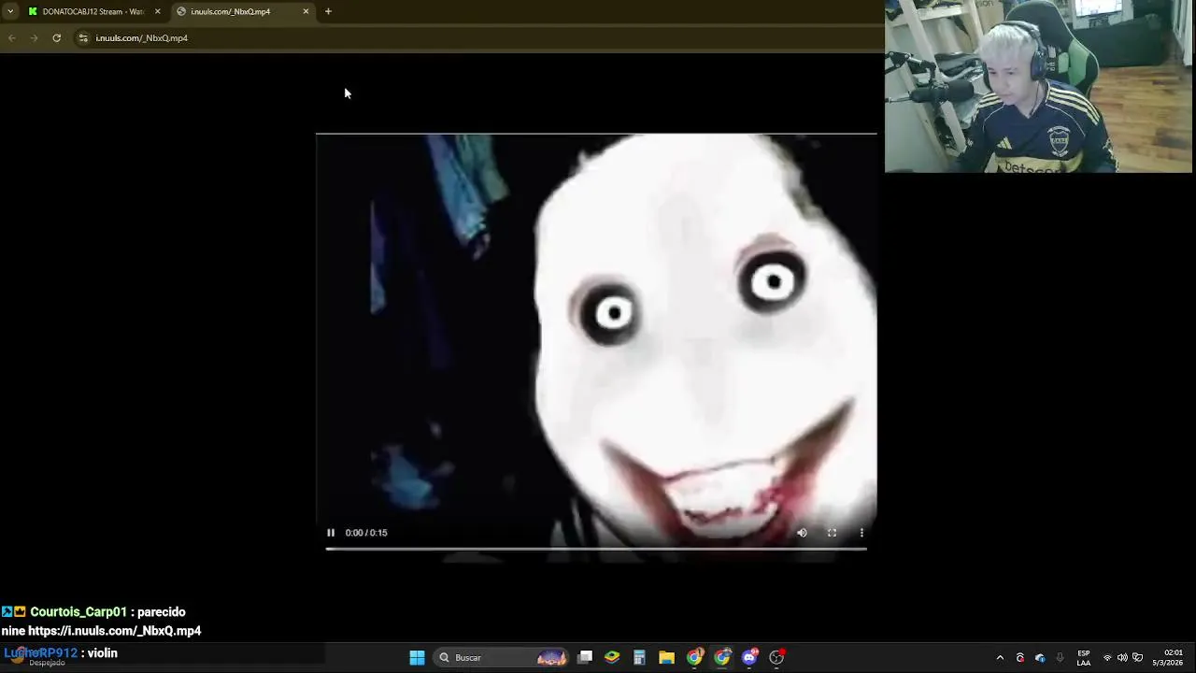The width and height of the screenshot is (1196, 673).
Task: Open the Windows Start menu
Action: [x=418, y=658]
